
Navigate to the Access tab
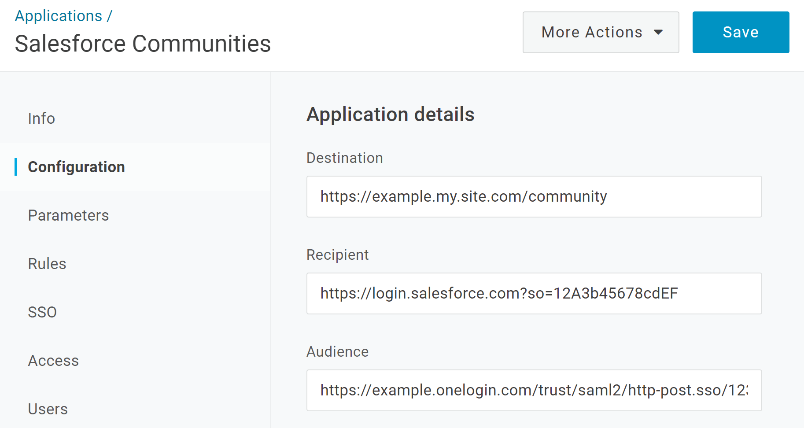[x=53, y=361]
